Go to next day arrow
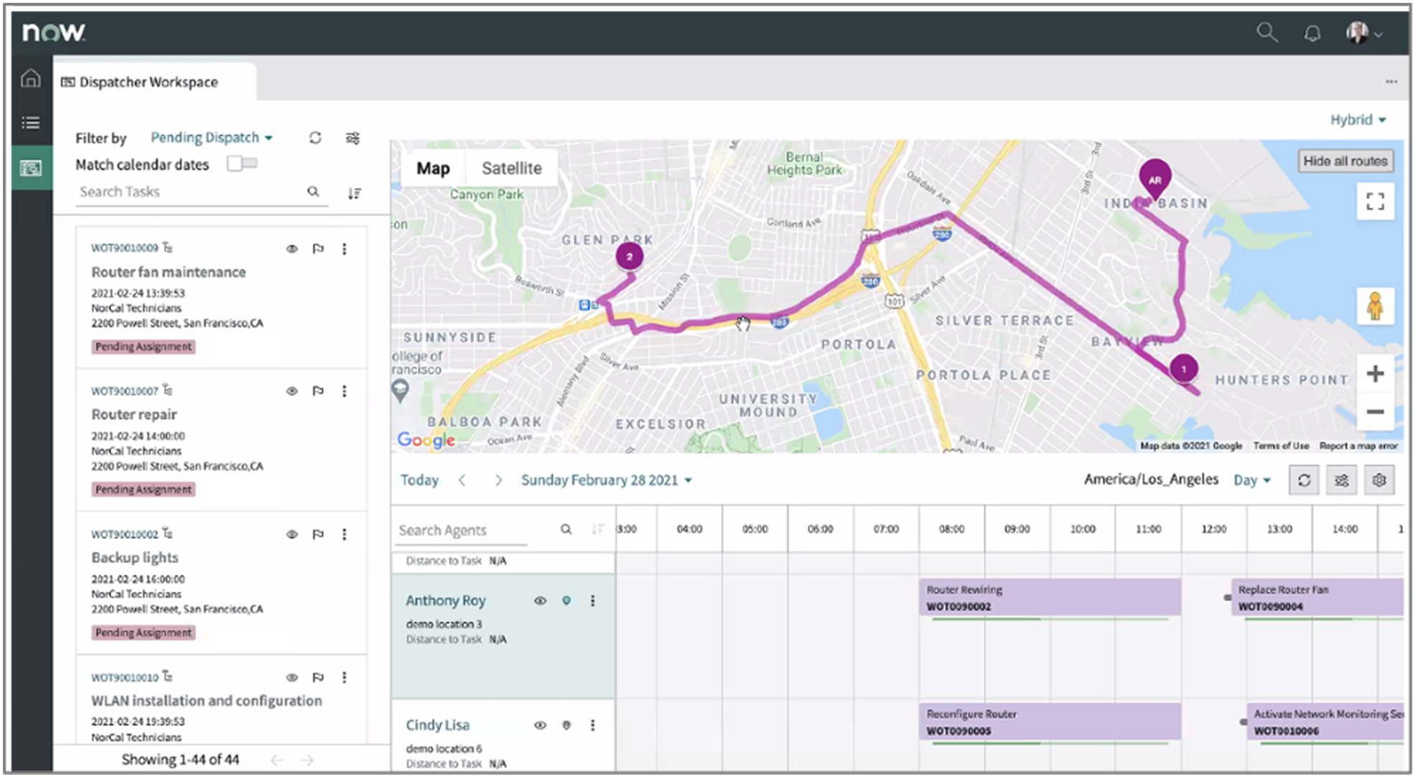Screen dimensions: 1413x775 pos(498,480)
